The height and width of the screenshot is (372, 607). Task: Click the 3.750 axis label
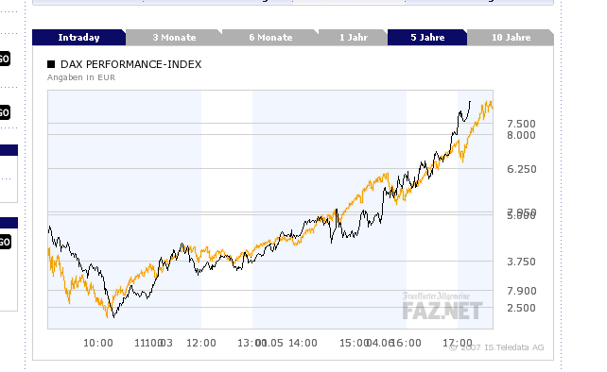click(x=522, y=262)
